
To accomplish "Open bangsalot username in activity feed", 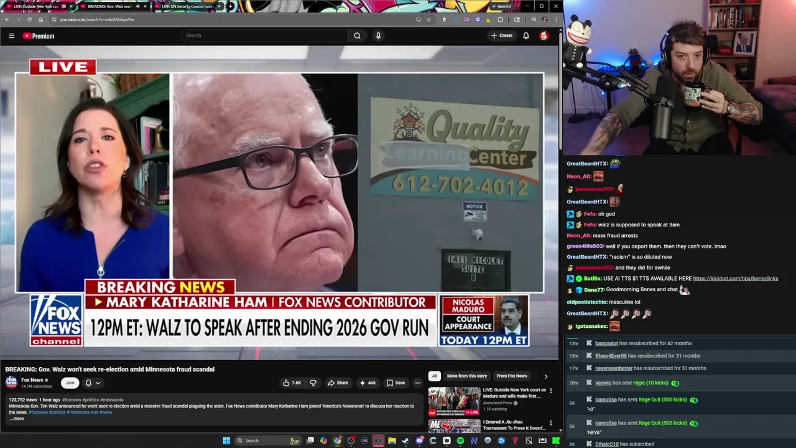I will (x=606, y=343).
